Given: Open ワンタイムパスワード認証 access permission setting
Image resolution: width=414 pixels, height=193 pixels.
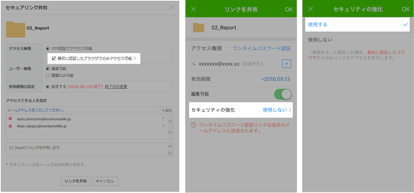Looking at the screenshot, I should [x=262, y=48].
